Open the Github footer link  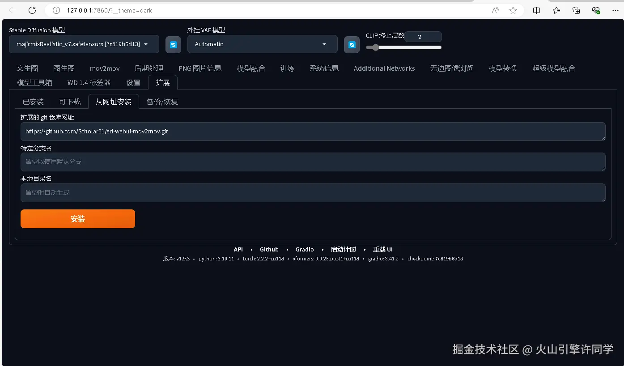pyautogui.click(x=269, y=250)
